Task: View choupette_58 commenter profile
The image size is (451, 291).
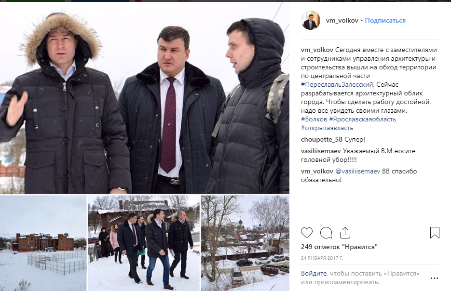Action: point(322,140)
